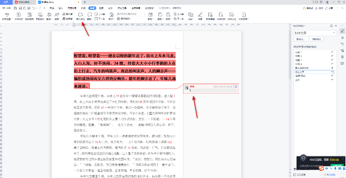
Task: Click the settings sliders icon in right sidebar
Action: pyautogui.click(x=342, y=44)
